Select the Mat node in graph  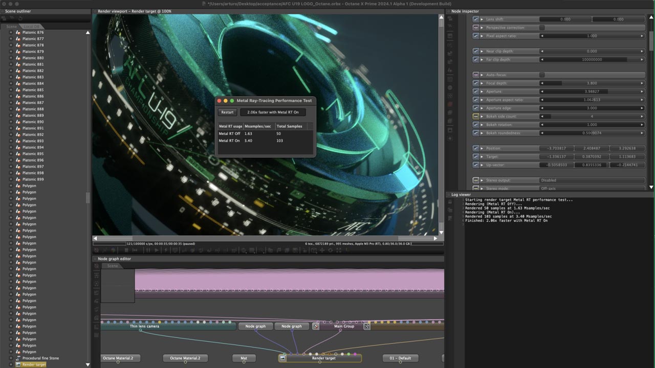click(x=244, y=358)
